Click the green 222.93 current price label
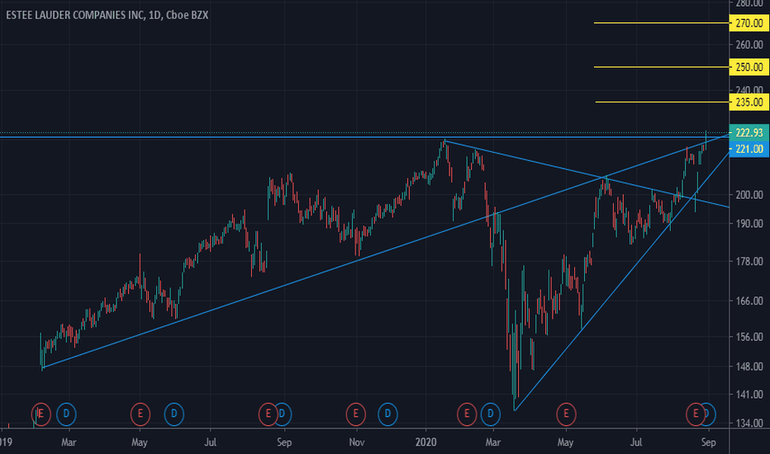770x454 pixels. coord(749,133)
